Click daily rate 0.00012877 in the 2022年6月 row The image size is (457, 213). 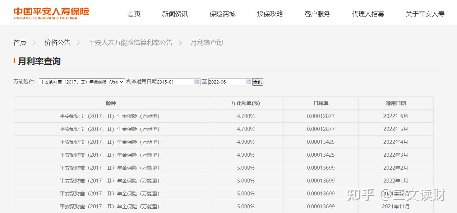click(321, 116)
